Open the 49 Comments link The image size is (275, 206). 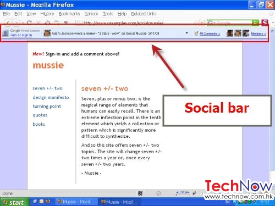point(210,34)
